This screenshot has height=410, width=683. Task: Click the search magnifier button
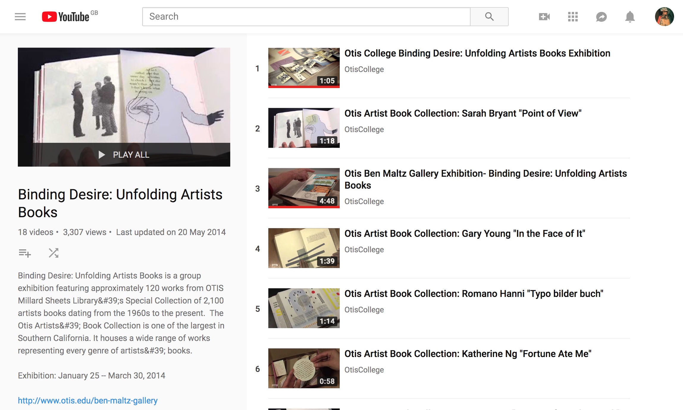(x=489, y=17)
